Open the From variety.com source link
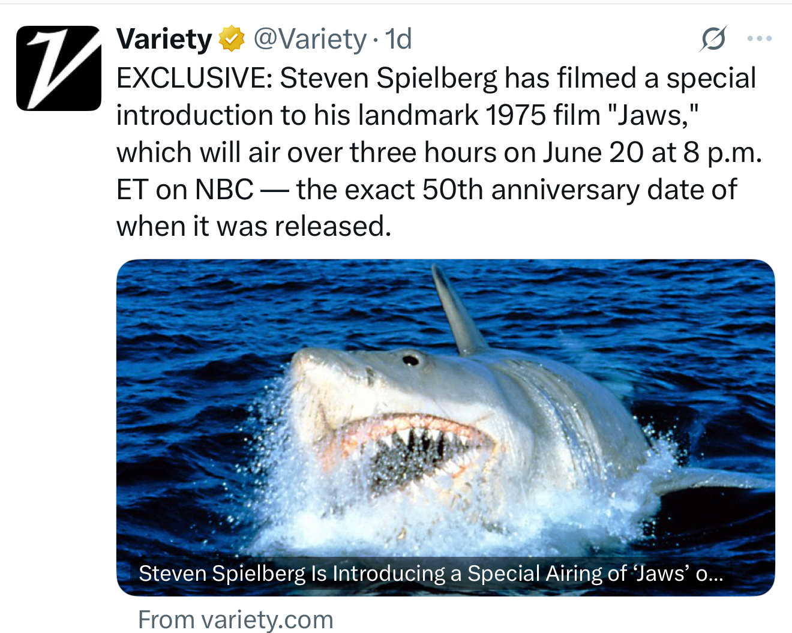The image size is (792, 633). pyautogui.click(x=235, y=619)
